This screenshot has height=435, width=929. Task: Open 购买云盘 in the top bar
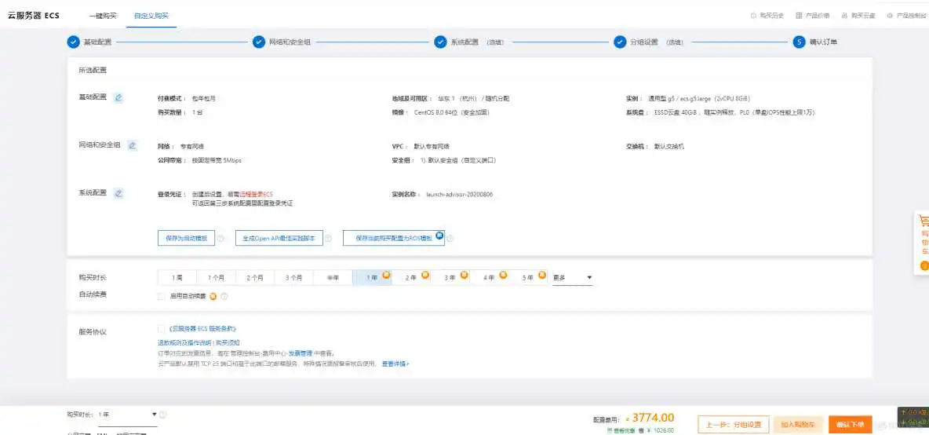point(858,16)
